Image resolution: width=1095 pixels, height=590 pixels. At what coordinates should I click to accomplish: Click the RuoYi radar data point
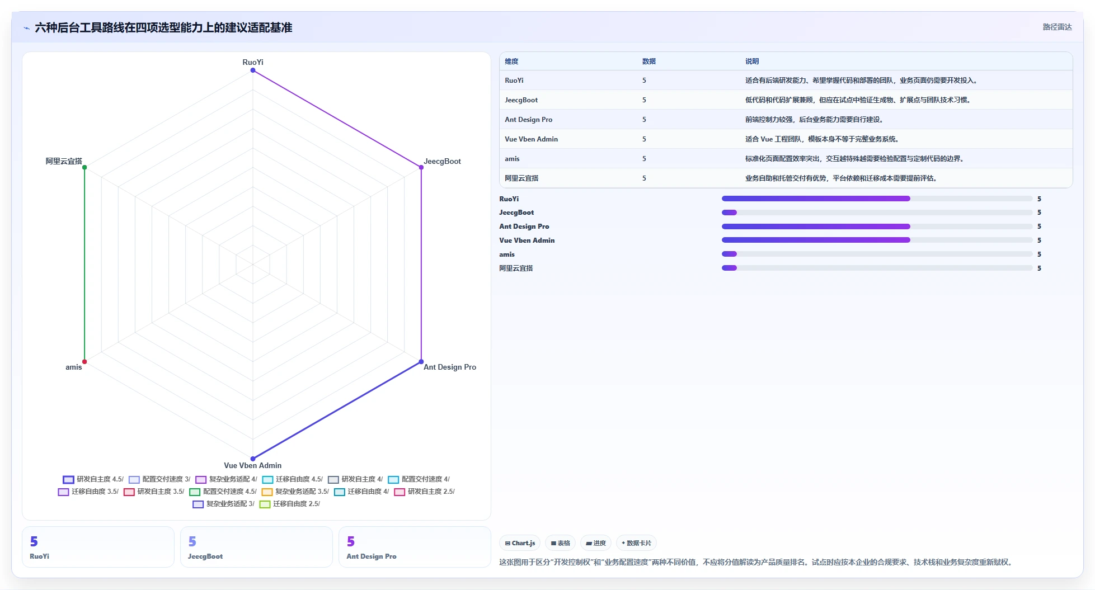coord(253,70)
